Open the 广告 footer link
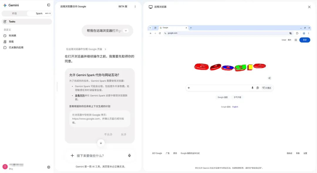Screen dimensions: 317x173 pyautogui.click(x=168, y=153)
